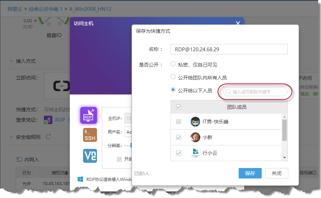Viewport: 321px width, 198px height.
Task: Choose 公开给团队内所有人员 radio option
Action: (173, 77)
